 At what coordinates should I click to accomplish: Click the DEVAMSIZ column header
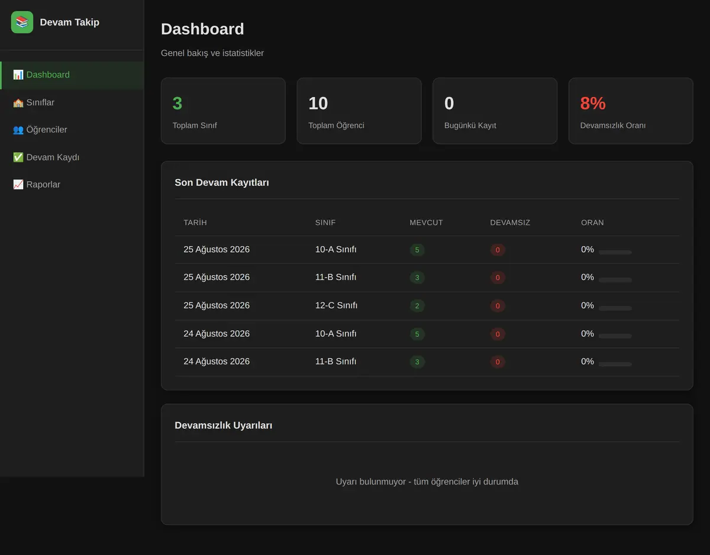point(510,222)
